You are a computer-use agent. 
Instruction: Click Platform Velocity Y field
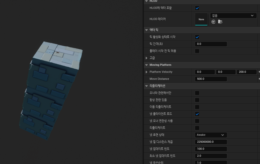pyautogui.click(x=226, y=72)
